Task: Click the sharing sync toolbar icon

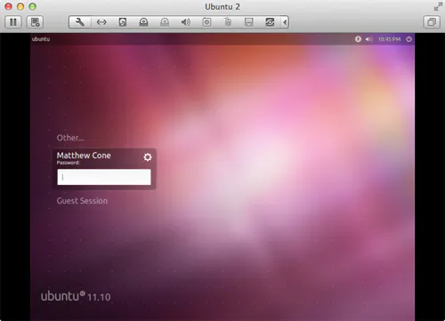Action: click(x=270, y=22)
